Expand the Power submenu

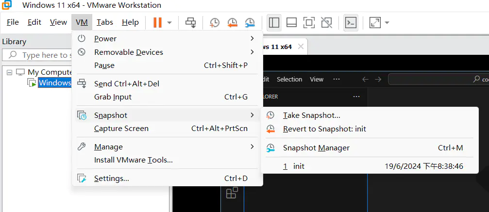[x=168, y=39]
